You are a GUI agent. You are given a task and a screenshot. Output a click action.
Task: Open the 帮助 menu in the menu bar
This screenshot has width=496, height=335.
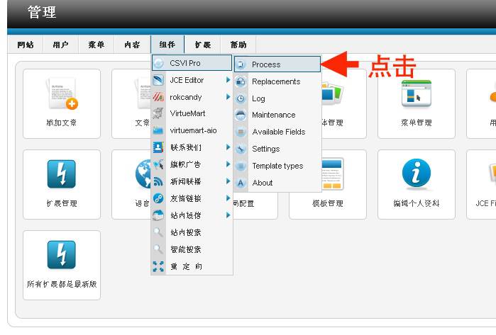click(x=238, y=45)
